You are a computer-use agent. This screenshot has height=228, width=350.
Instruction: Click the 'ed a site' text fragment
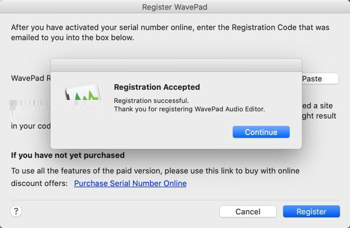coord(318,105)
